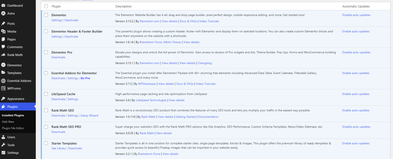Open Plugin File Editor submenu item
Viewport: 393px width, 159px height.
click(x=13, y=128)
